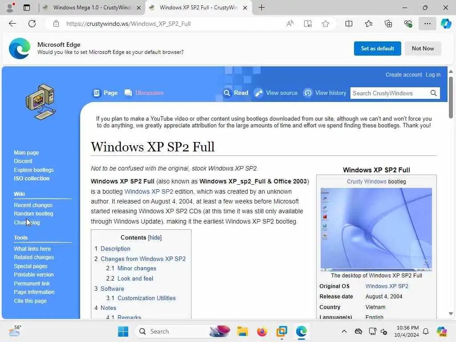Open Split screen view
The height and width of the screenshot is (342, 456).
pos(349,24)
